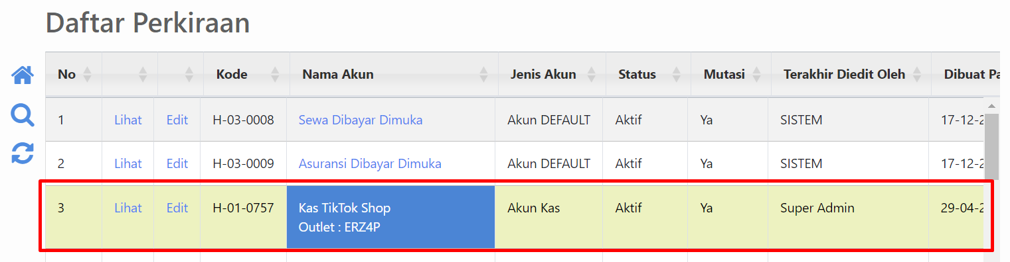Sort by the Nama Akun column arrows
The height and width of the screenshot is (262, 1010).
483,75
